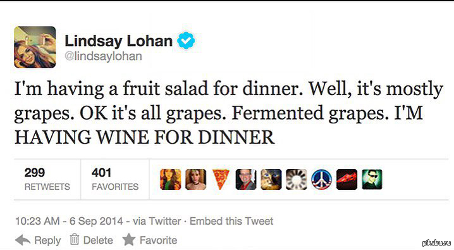This screenshot has width=454, height=250.
Task: Click the Favorite star icon
Action: point(129,239)
